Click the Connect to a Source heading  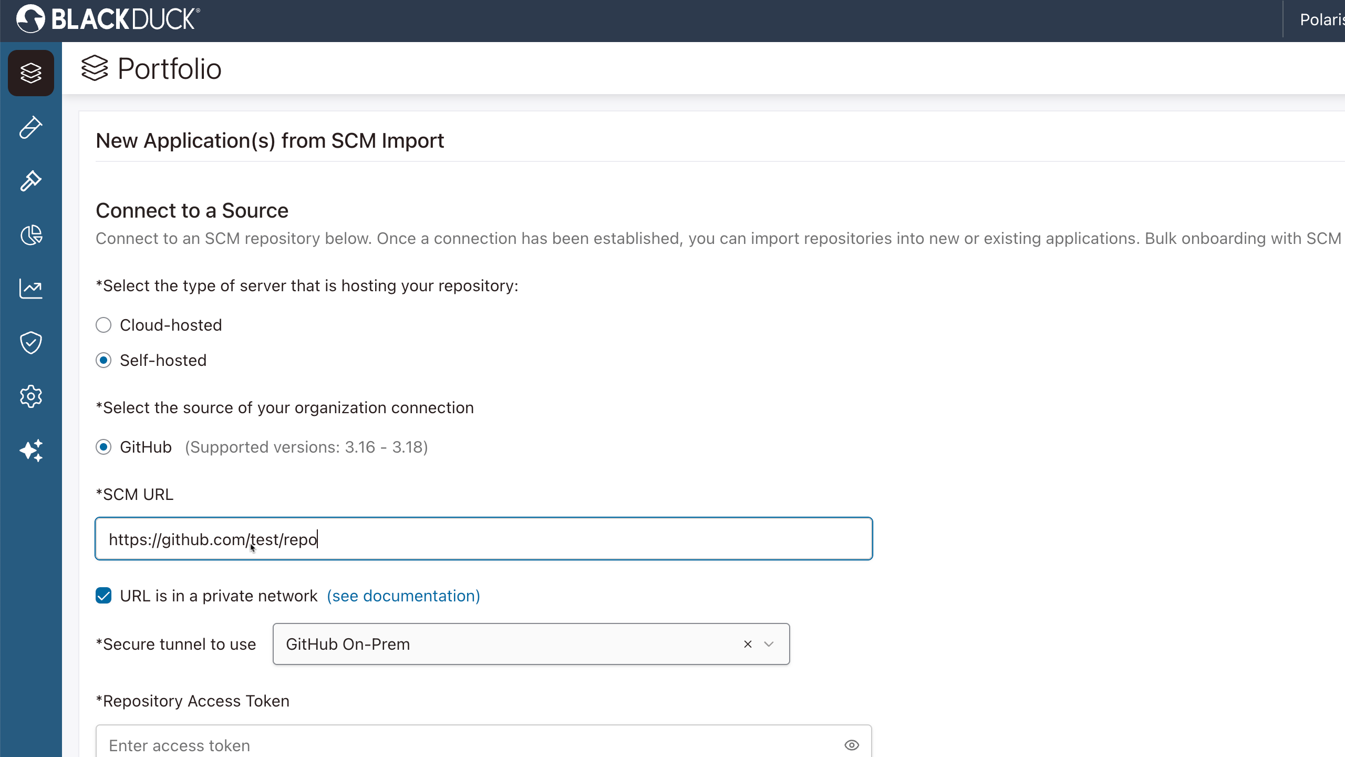192,210
